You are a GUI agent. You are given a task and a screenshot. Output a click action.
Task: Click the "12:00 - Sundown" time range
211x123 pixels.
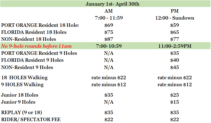pyautogui.click(x=174, y=18)
